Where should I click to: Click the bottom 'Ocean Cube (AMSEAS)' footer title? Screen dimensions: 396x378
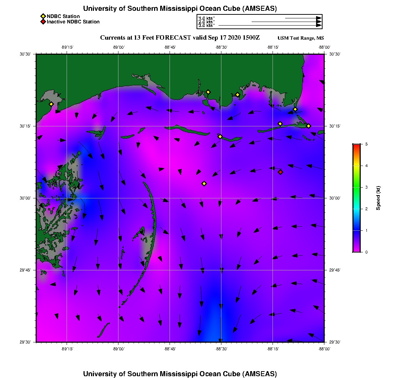(x=180, y=373)
